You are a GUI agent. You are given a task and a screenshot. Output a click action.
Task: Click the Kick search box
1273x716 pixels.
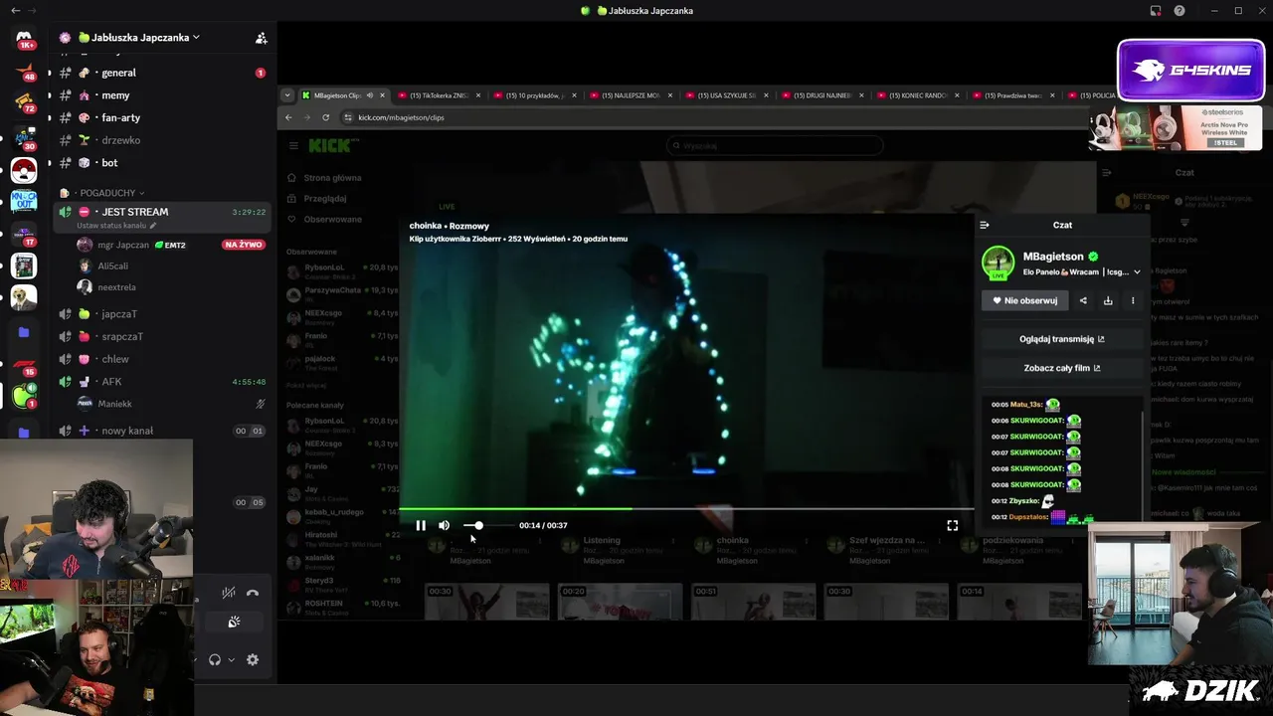[775, 145]
